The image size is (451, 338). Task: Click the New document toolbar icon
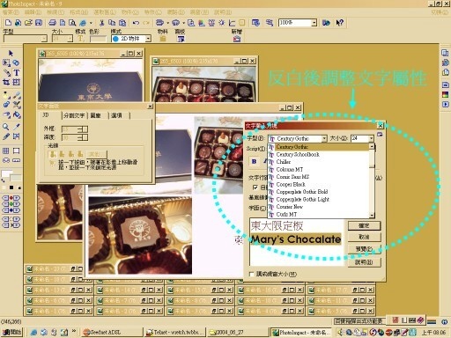(x=8, y=23)
